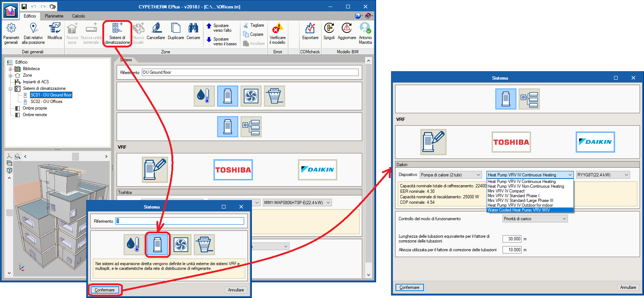
Task: Open the Antonio Marotta user account
Action: 365,33
